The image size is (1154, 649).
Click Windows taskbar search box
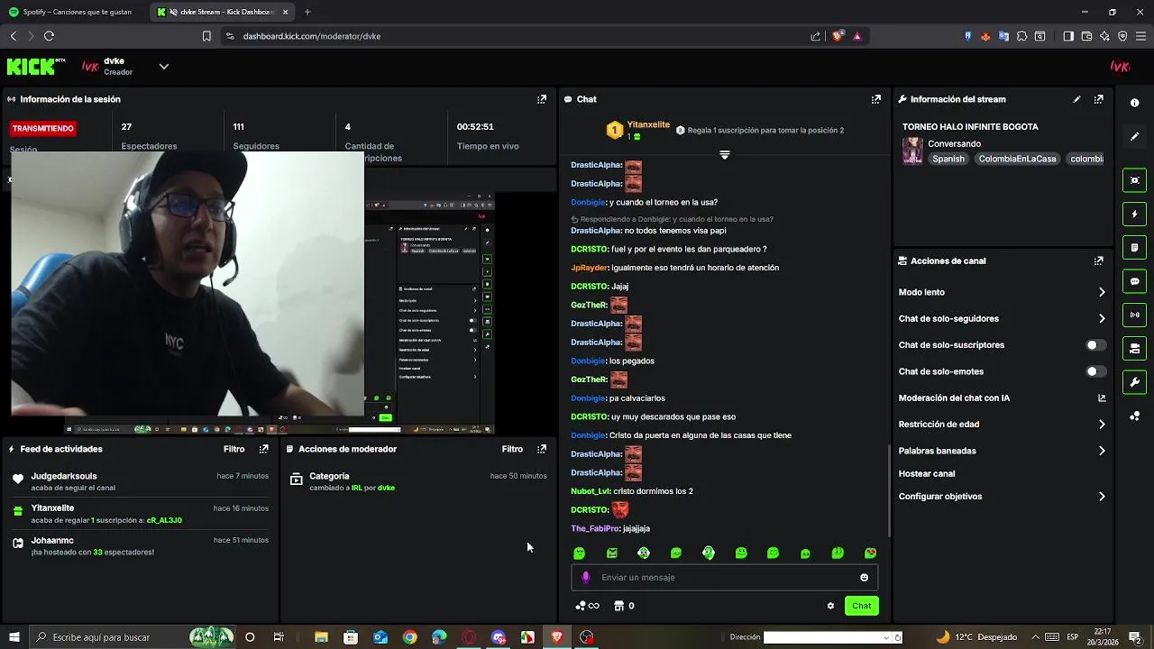pyautogui.click(x=133, y=637)
